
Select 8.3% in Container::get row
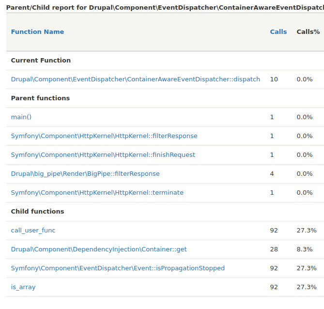coord(304,249)
